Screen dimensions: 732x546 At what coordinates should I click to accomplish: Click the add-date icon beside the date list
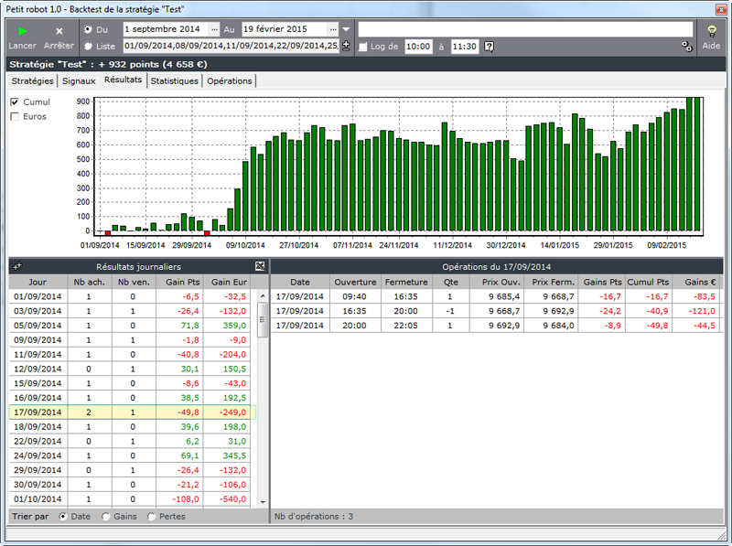pos(346,45)
